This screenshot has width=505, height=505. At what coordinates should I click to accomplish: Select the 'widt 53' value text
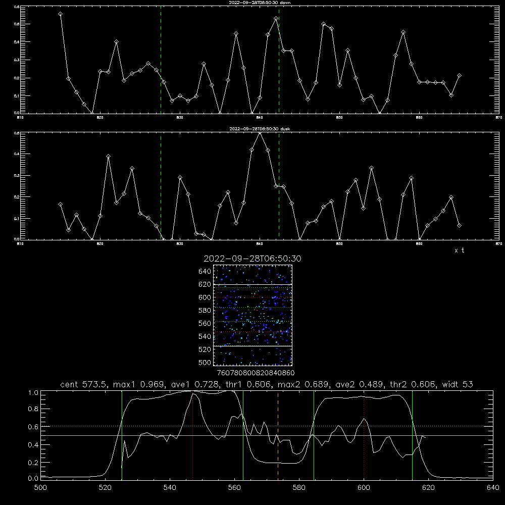pyautogui.click(x=458, y=384)
